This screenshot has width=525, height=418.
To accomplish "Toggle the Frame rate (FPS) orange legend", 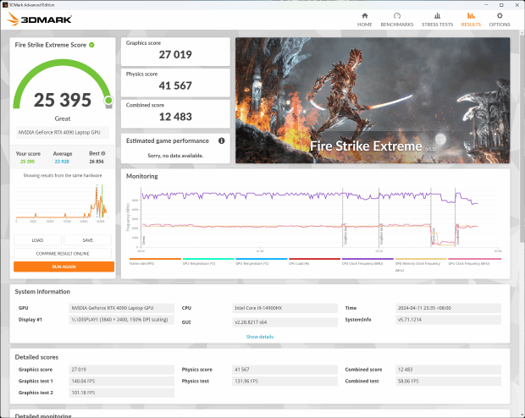I will coord(155,261).
